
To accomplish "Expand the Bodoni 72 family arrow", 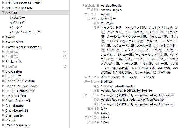I will [3, 76].
